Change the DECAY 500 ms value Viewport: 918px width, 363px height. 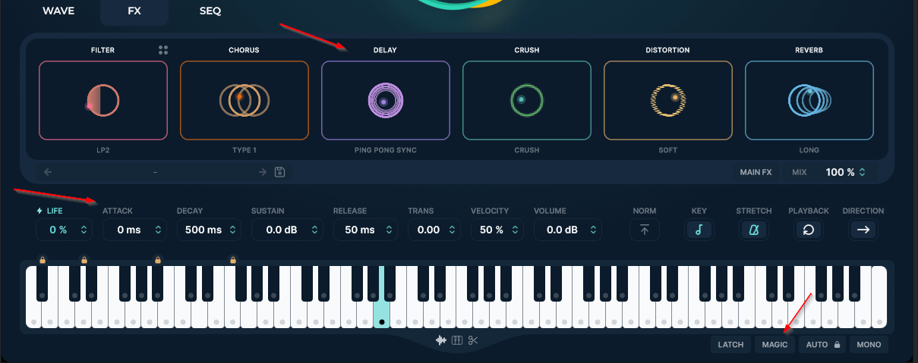pyautogui.click(x=209, y=230)
